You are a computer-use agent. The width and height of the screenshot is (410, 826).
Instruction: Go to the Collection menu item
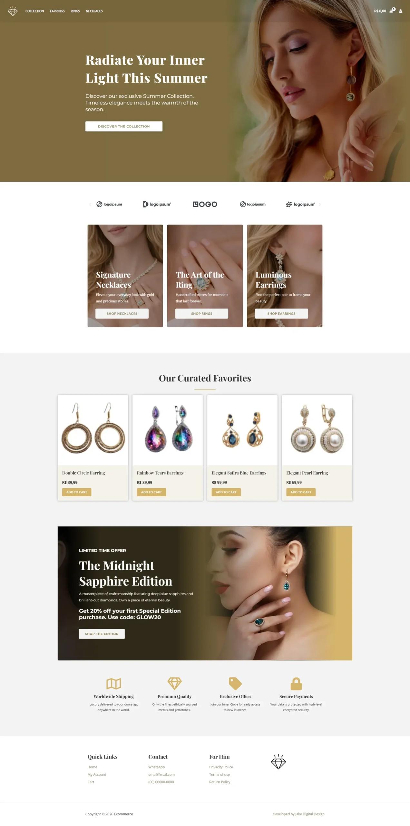34,11
